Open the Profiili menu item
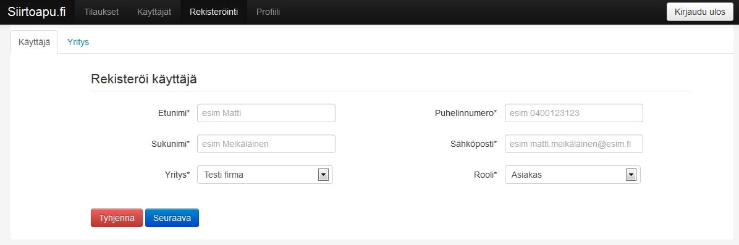Viewport: 739px width, 245px height. (268, 12)
